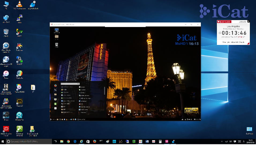Show hidden system tray icons
This screenshot has width=256, height=145.
tap(222, 142)
